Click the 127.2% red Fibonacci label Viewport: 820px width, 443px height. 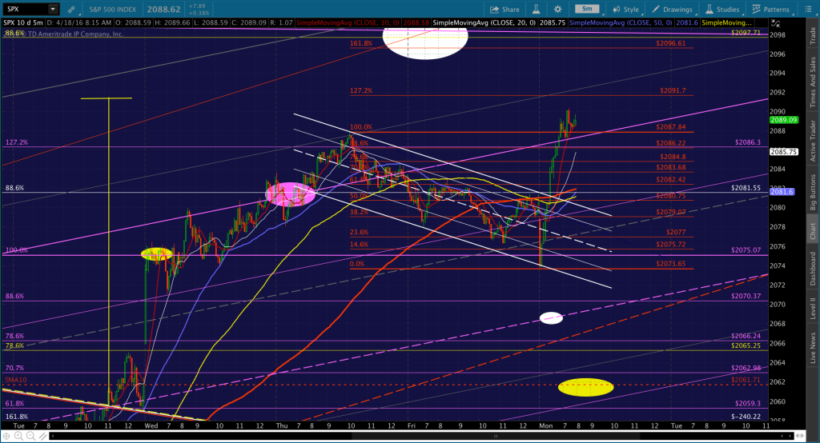pos(361,90)
